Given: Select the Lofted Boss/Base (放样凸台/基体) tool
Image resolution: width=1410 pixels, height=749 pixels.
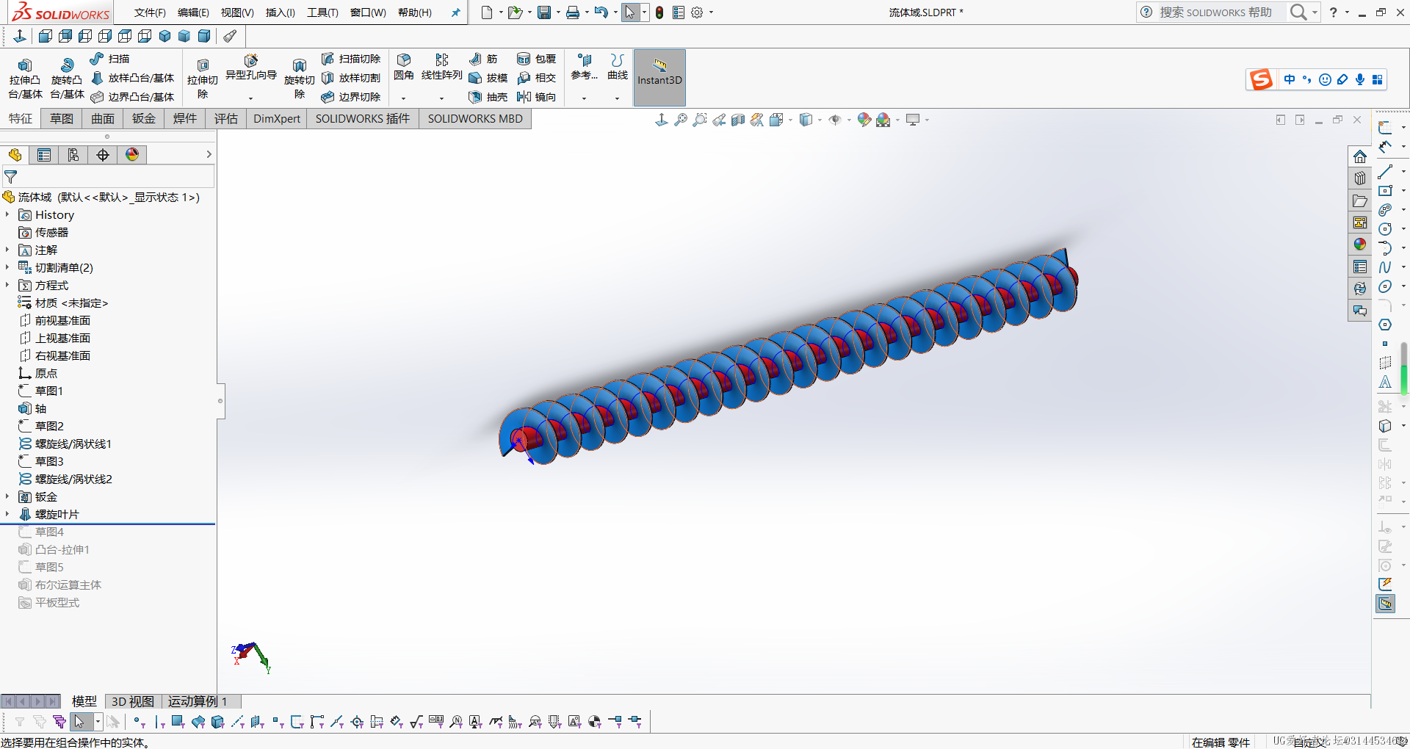Looking at the screenshot, I should tap(132, 78).
